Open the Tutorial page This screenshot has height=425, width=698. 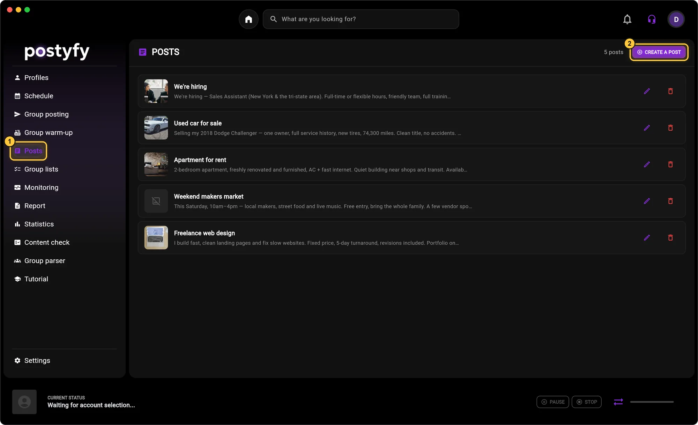(x=31, y=279)
